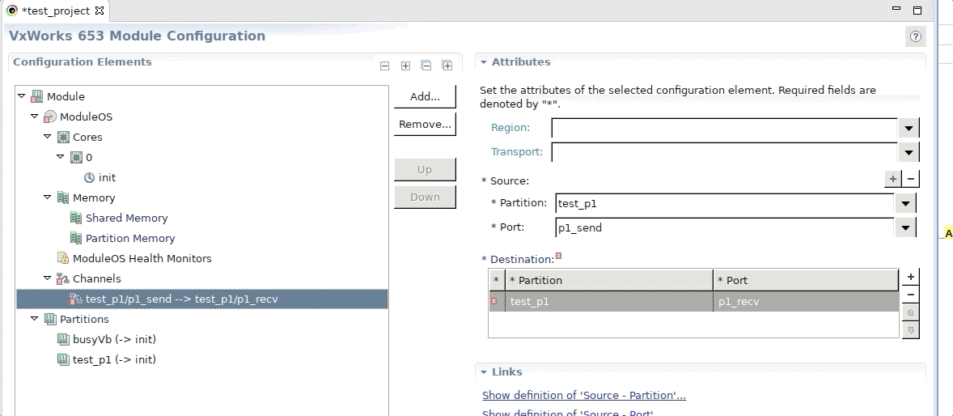Click the test_p1/p1_send channel error icon
Viewport: 953px width, 416px height.
click(76, 299)
